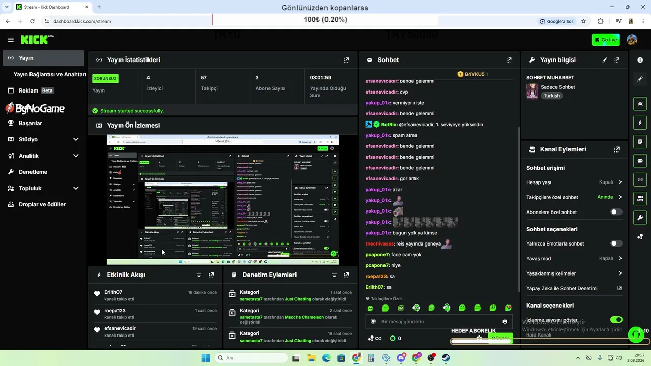Open Yapay Zeka ile Sohbet Denetimi link

tap(574, 288)
